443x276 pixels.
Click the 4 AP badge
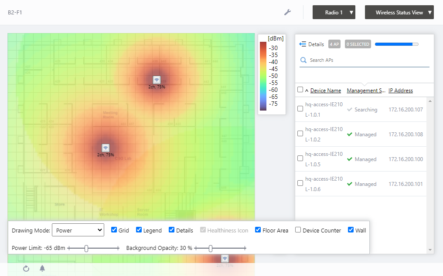(334, 44)
